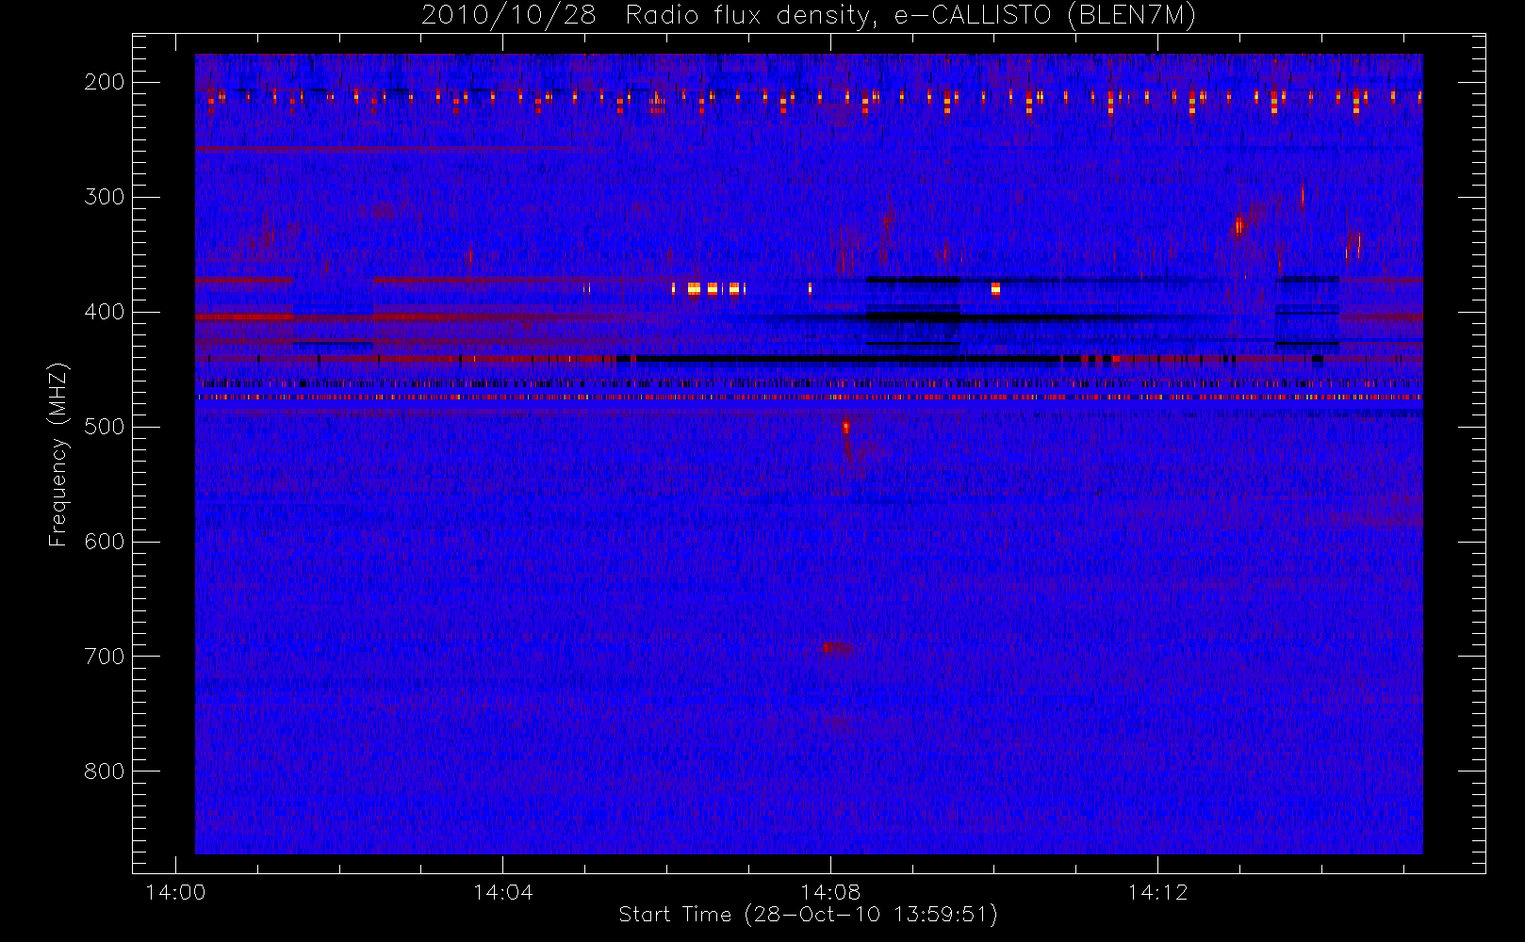Click the 700 frequency tick label
The image size is (1525, 942).
(105, 657)
